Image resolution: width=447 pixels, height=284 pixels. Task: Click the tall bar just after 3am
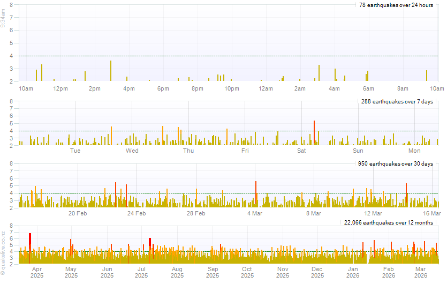click(319, 73)
